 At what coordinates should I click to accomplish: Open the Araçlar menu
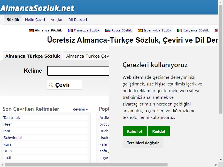pyautogui.click(x=57, y=19)
